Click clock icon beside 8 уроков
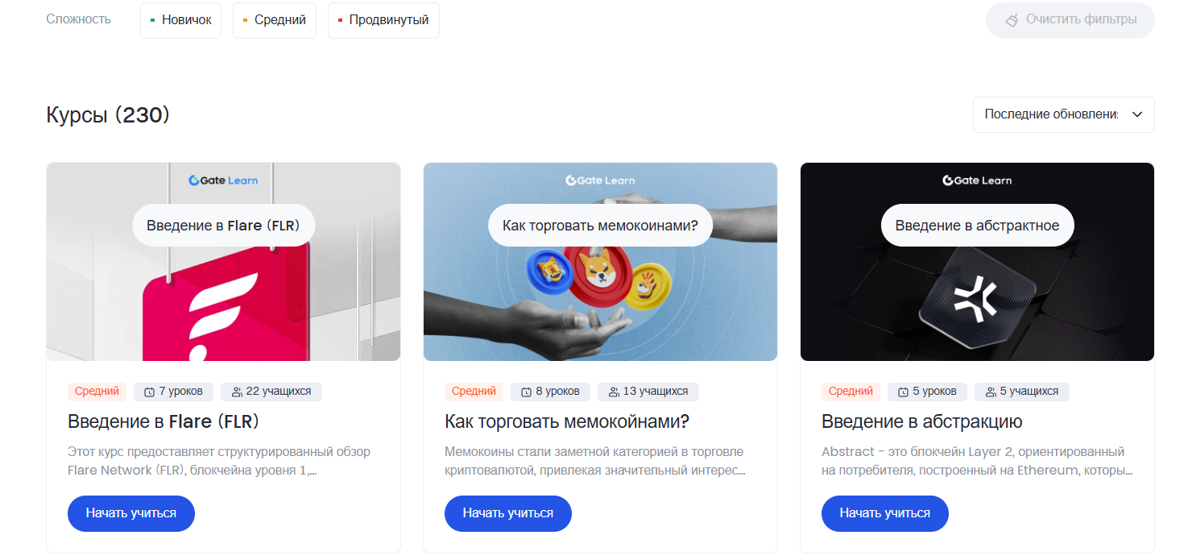Viewport: 1188px width, 560px height. click(526, 392)
